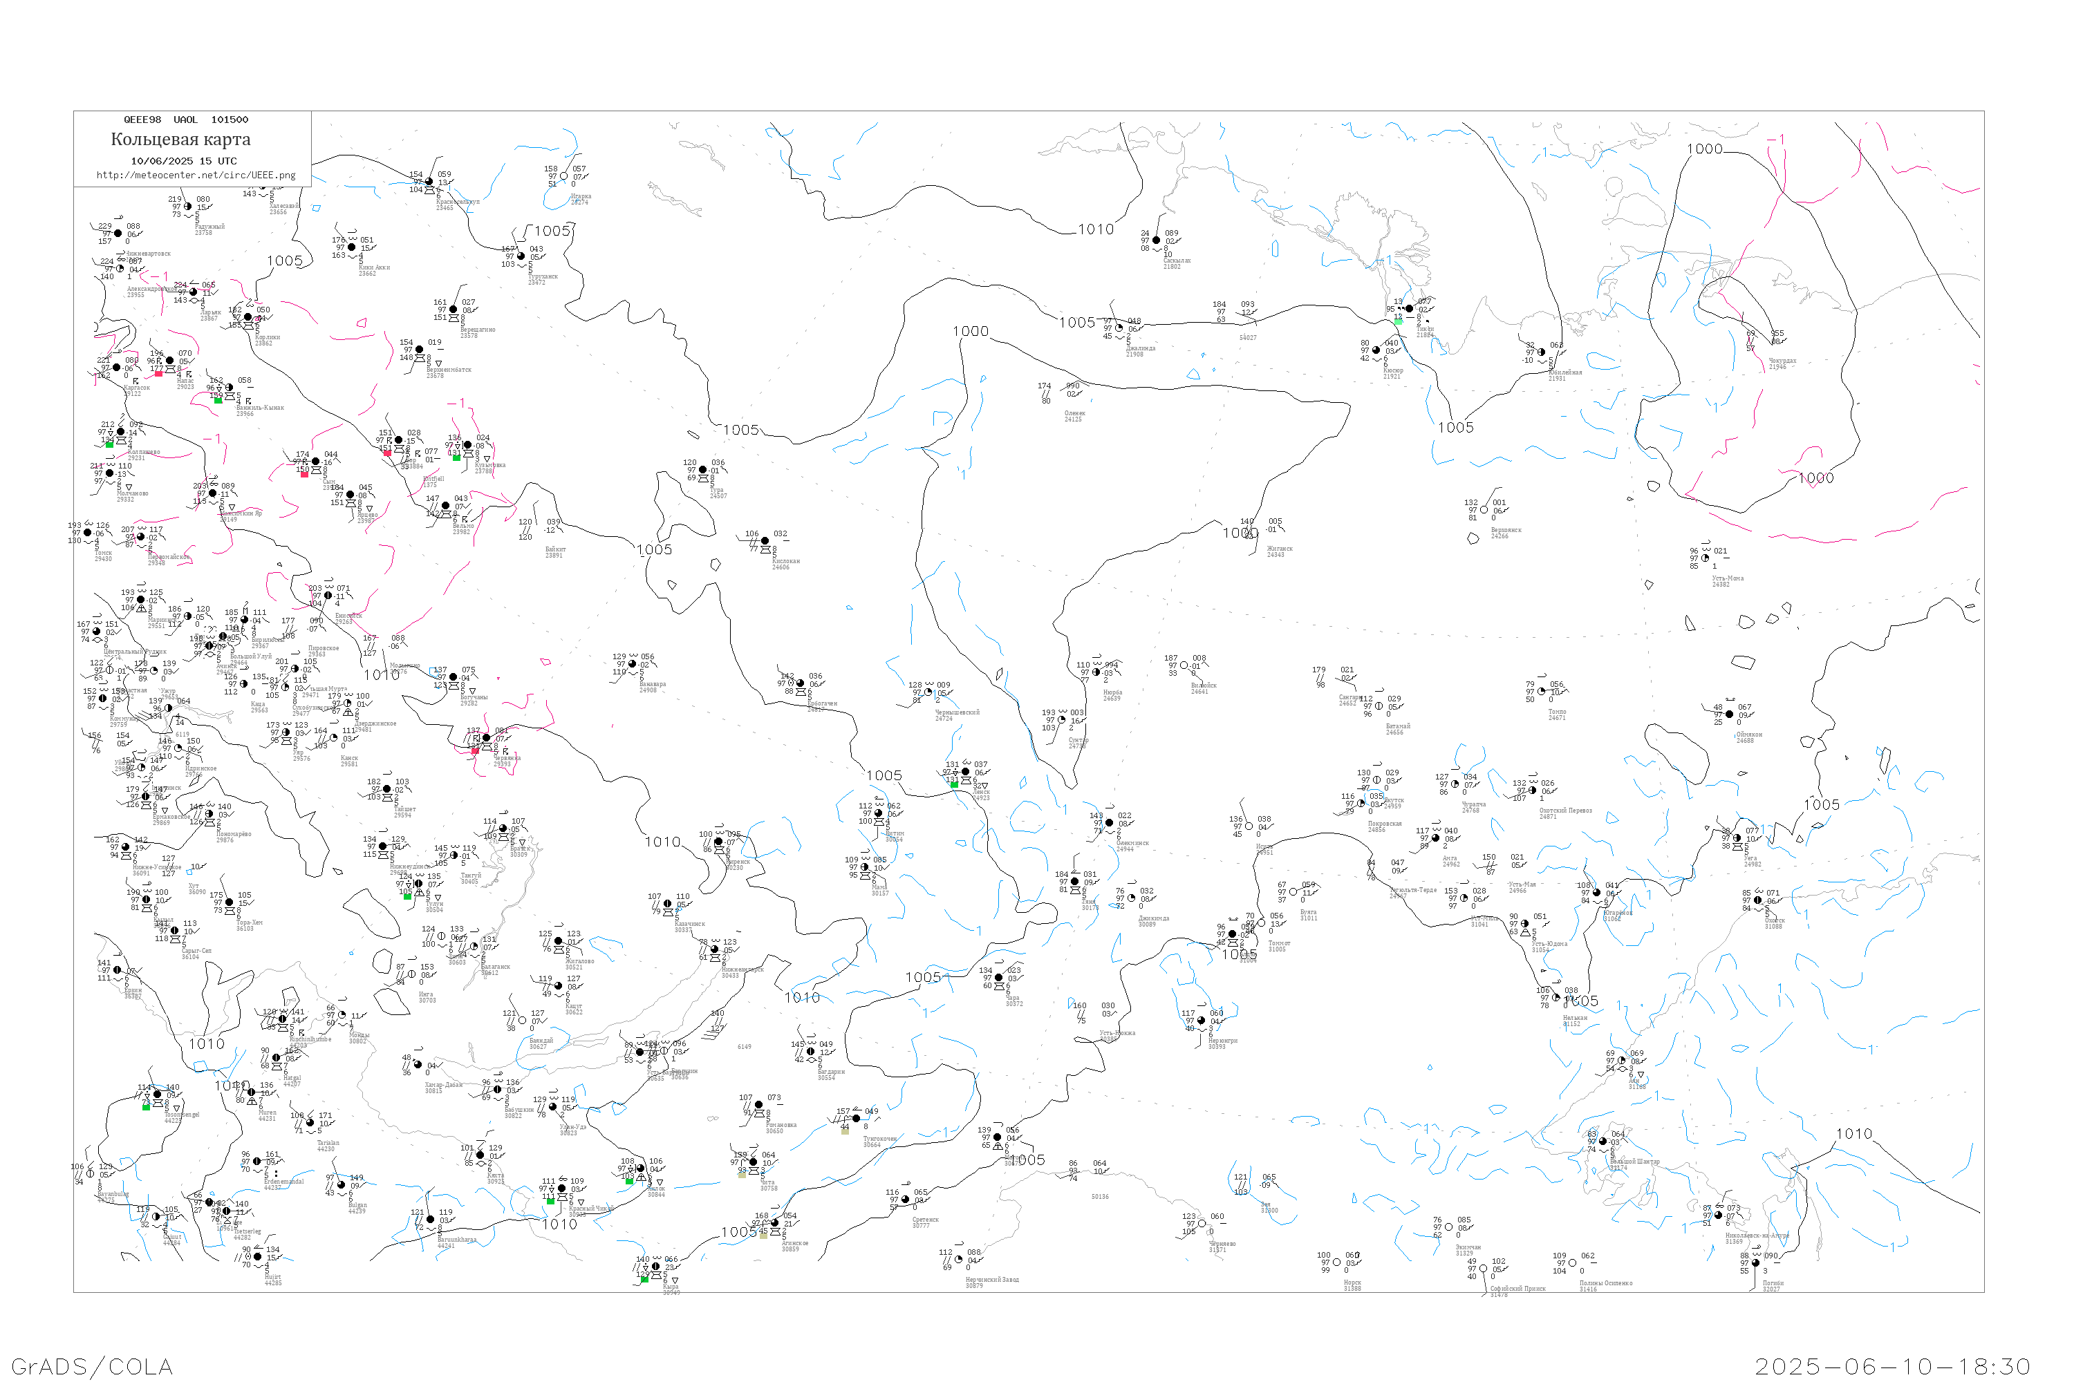The image size is (2074, 1382).
Task: Click the Туруханск station cloud-cover symbol
Action: coord(521,256)
